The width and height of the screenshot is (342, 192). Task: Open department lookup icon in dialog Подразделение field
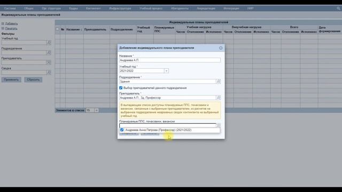tap(219, 82)
